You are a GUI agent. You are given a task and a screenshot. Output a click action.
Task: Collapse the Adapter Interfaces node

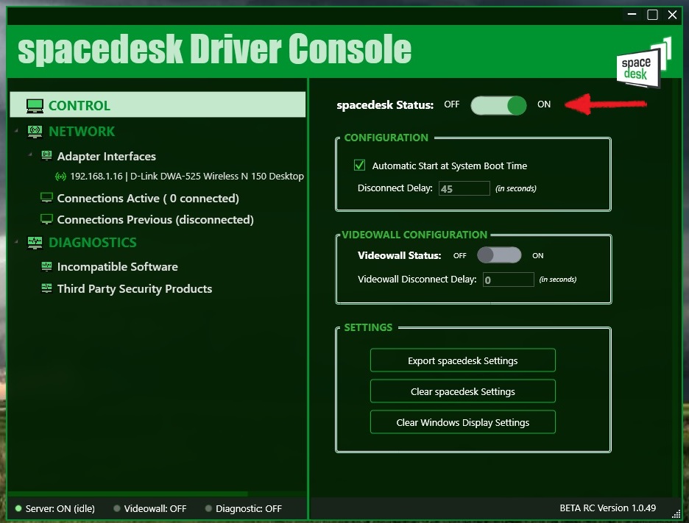point(30,154)
